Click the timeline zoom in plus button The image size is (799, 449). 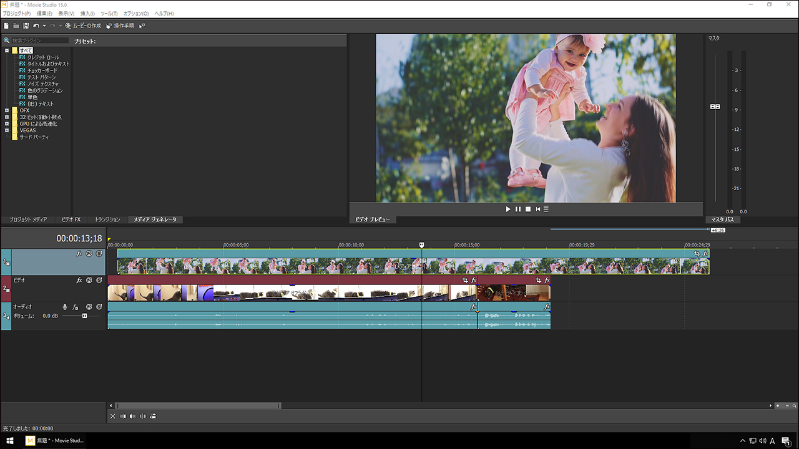coord(777,405)
